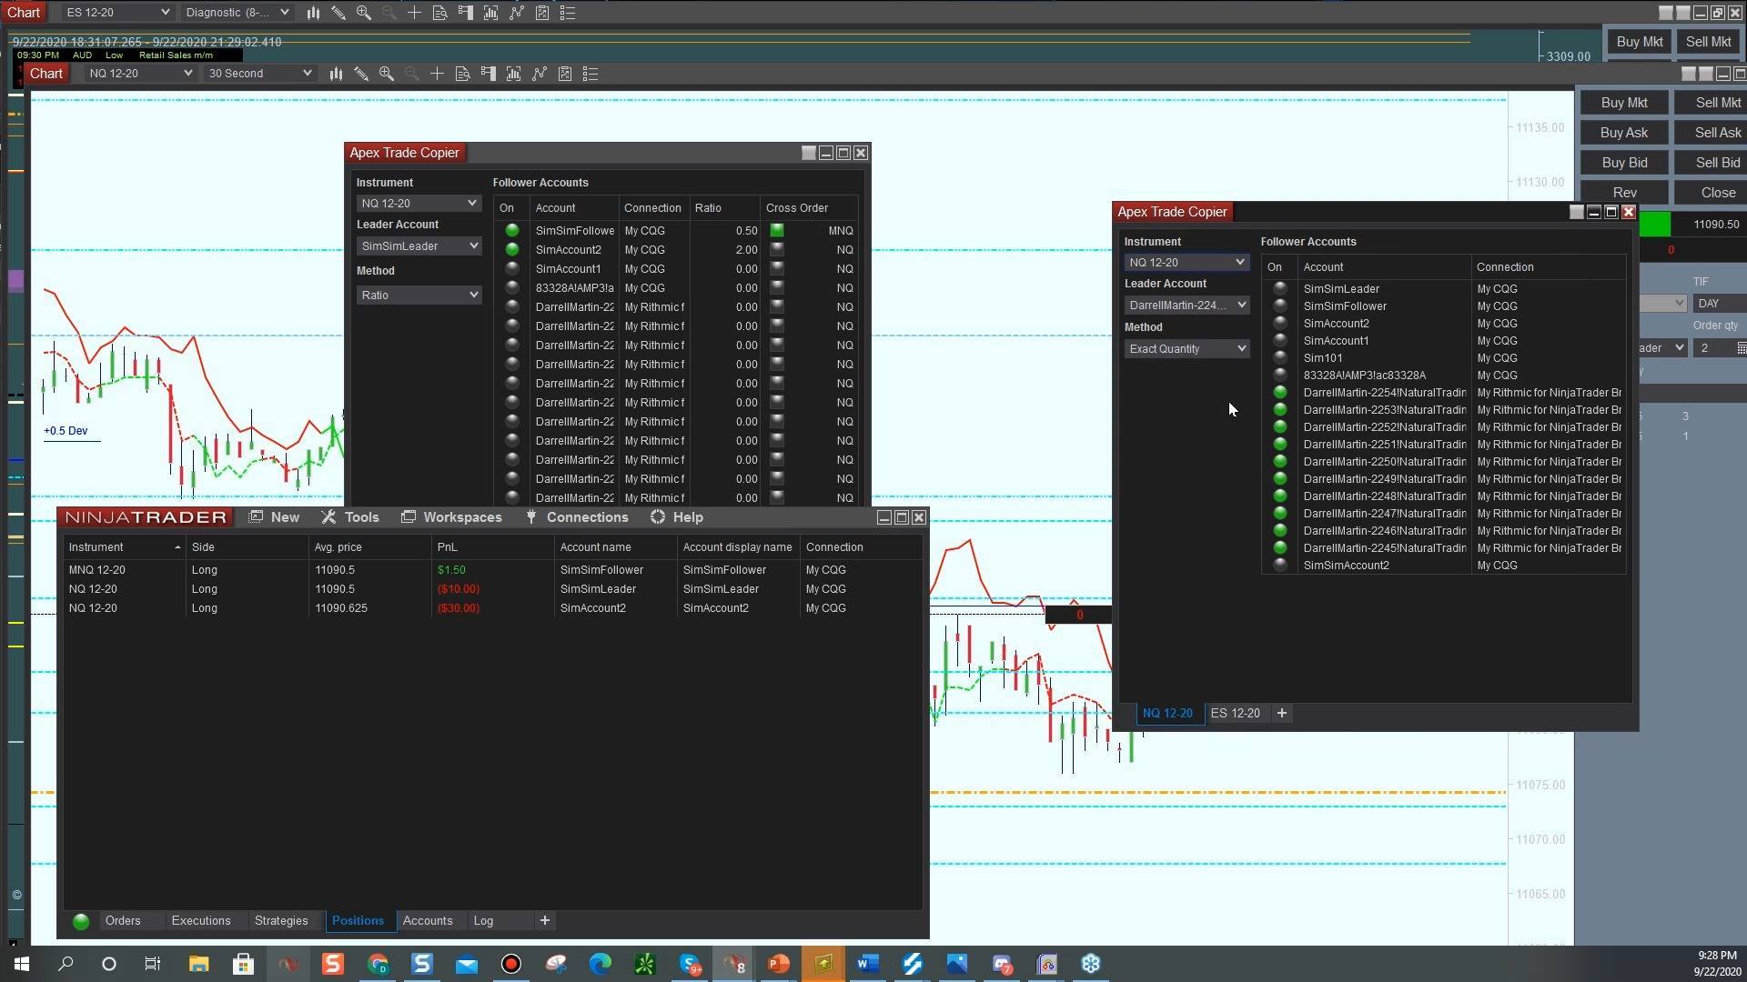Zoom in on the ES 12-20 chart

(x=364, y=13)
